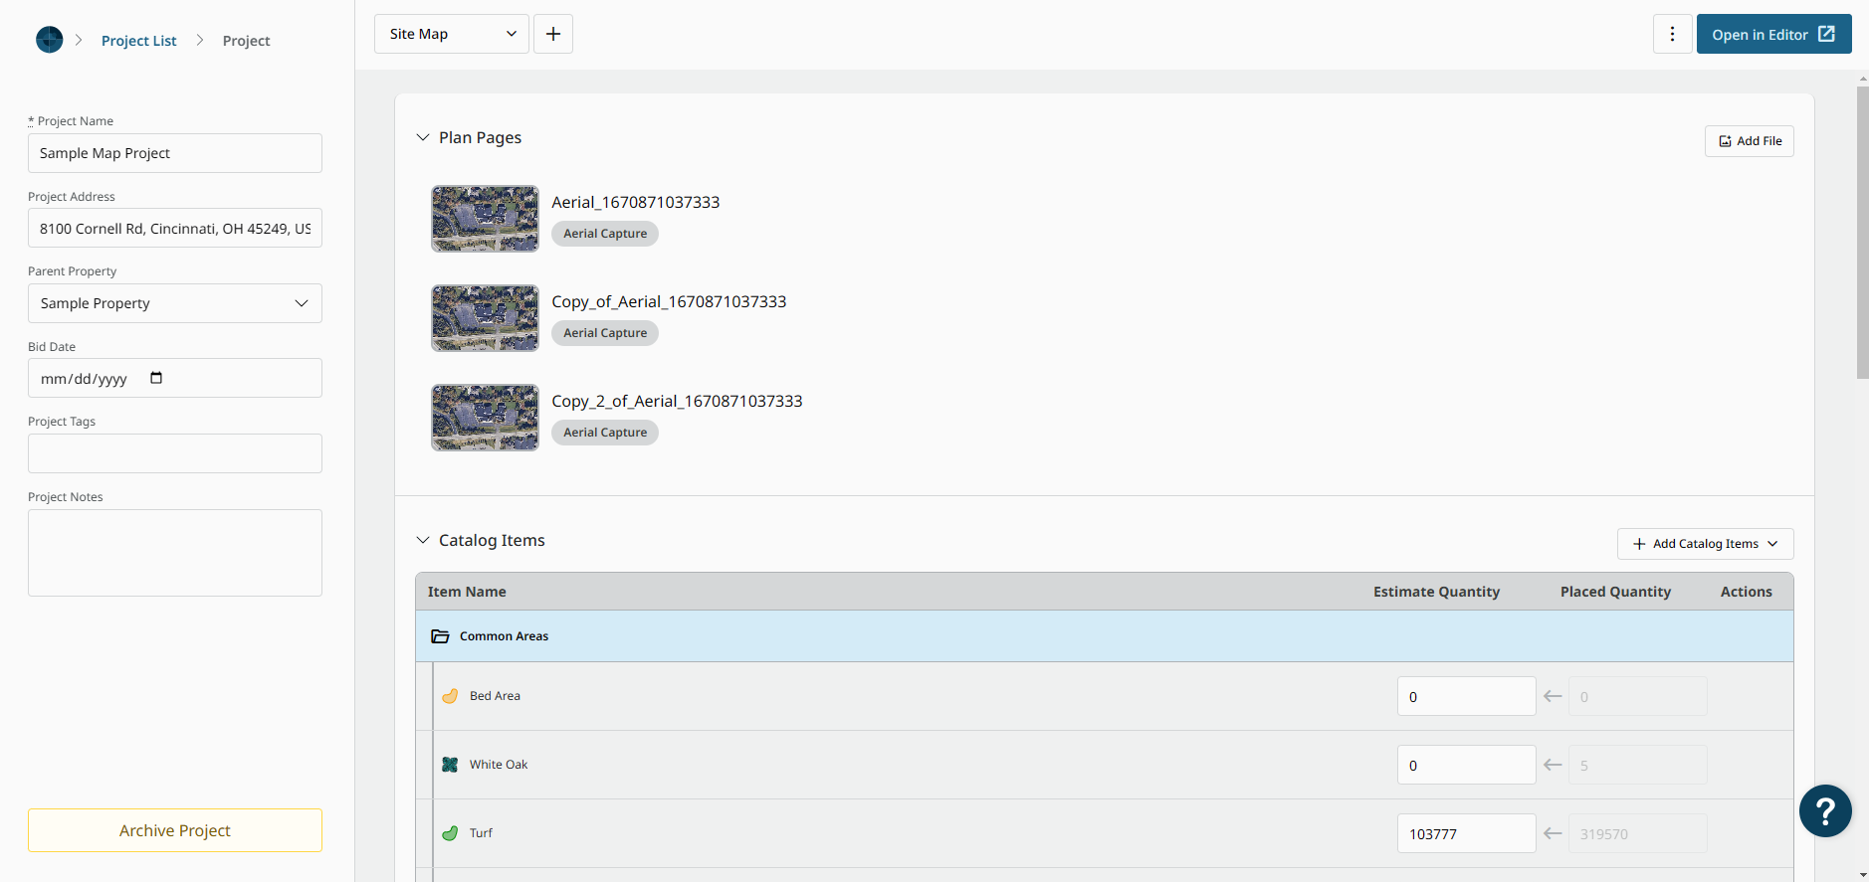Open the help question mark bubble

click(1825, 811)
